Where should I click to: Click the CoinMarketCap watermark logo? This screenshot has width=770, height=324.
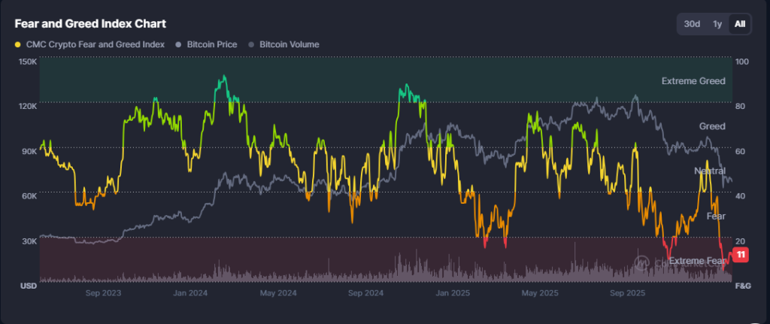coord(641,262)
